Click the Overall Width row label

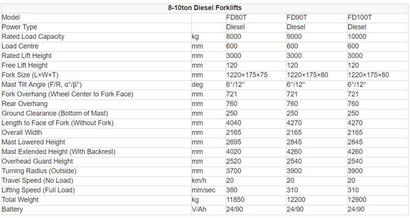pos(22,133)
